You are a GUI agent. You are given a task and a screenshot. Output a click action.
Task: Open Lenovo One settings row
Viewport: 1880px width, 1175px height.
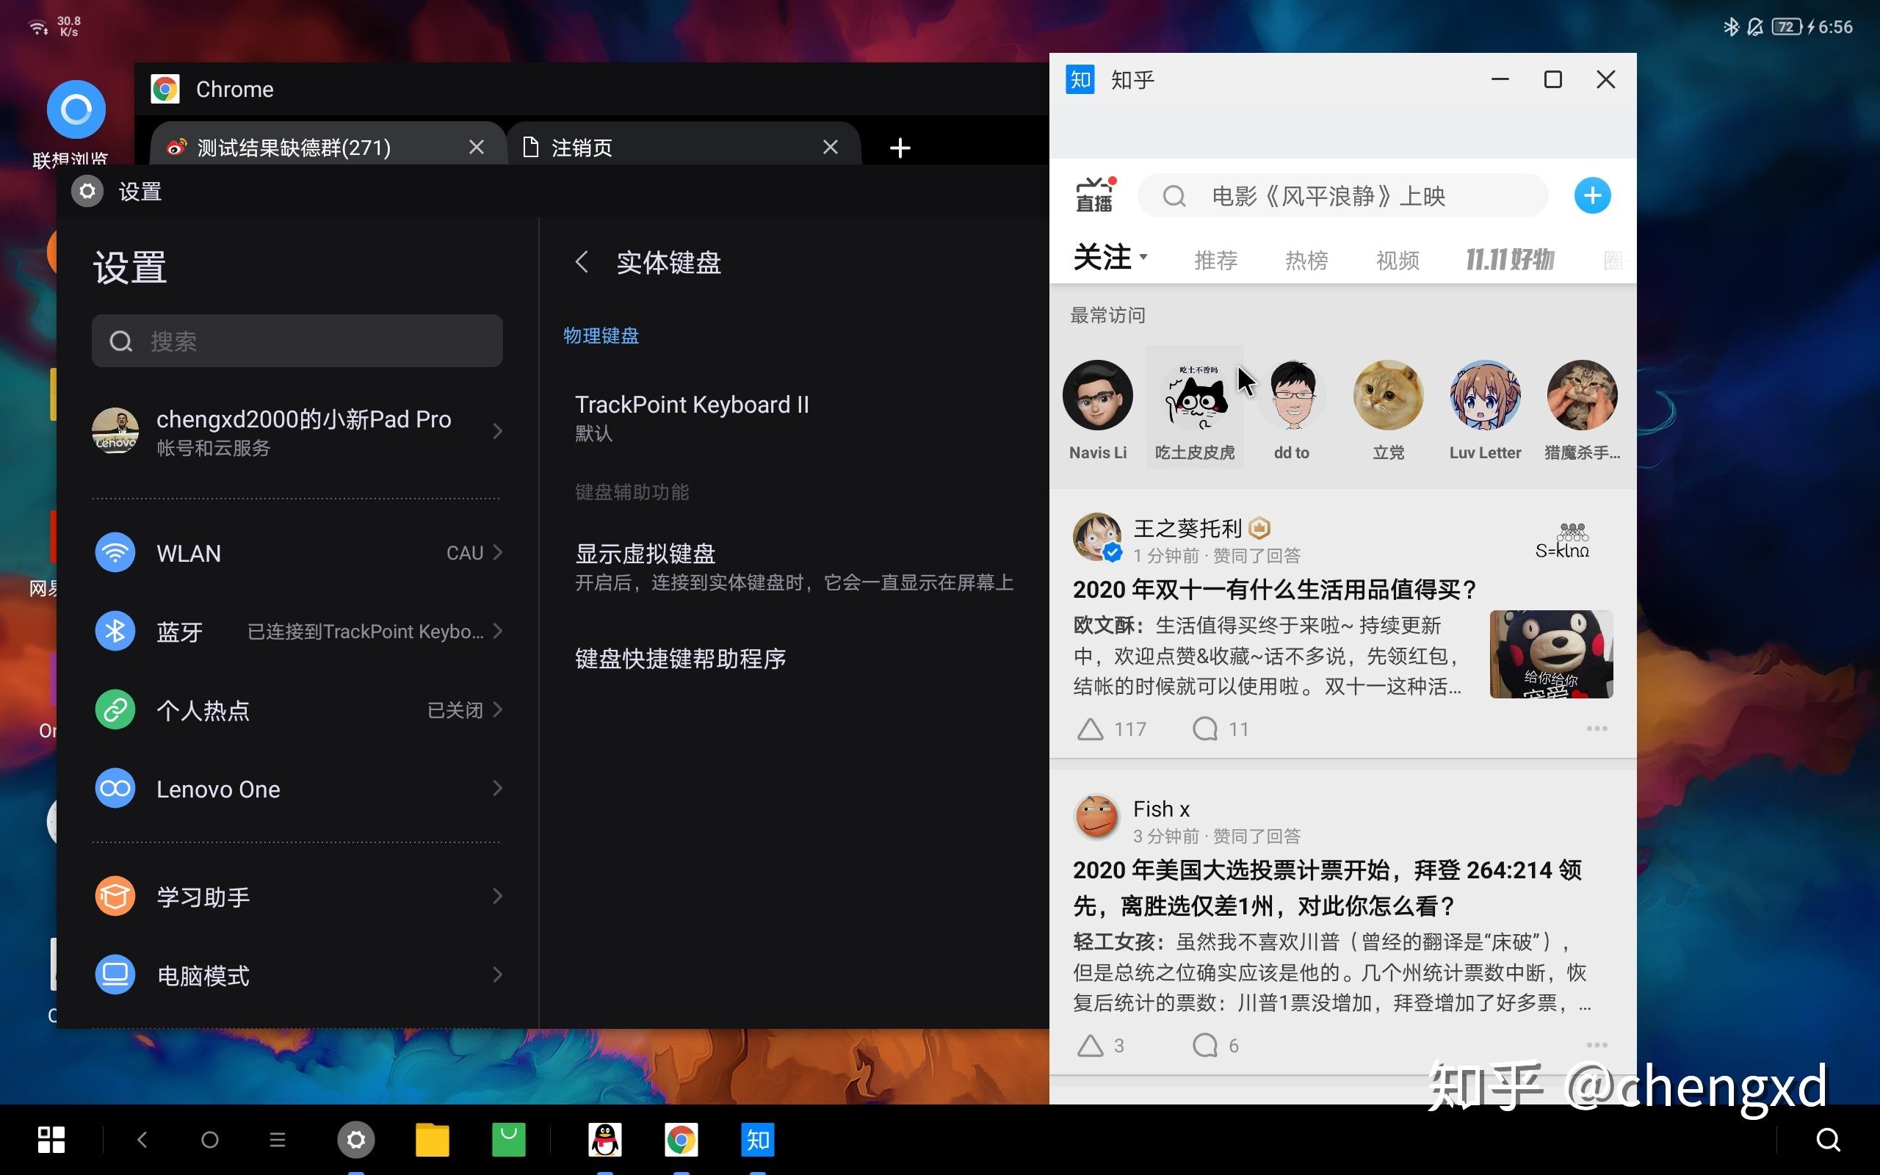click(x=297, y=789)
